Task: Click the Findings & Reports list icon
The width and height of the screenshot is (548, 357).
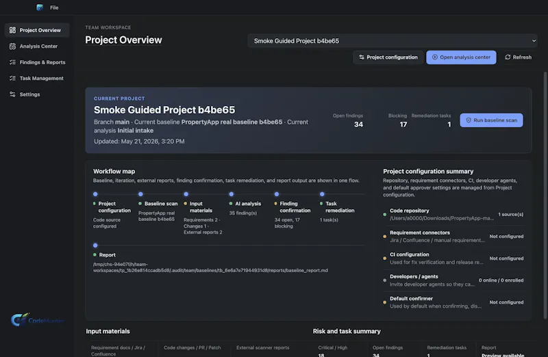Action: (x=12, y=62)
